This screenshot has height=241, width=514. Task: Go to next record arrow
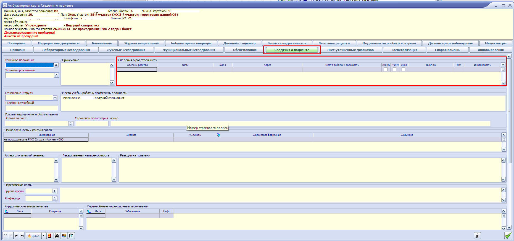pyautogui.click(x=16, y=236)
